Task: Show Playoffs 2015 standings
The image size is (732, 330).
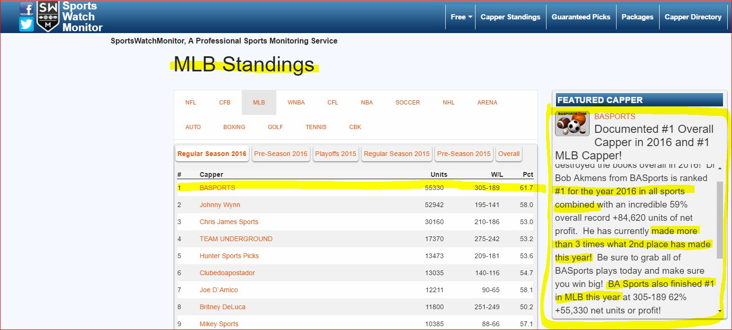Action: point(335,154)
